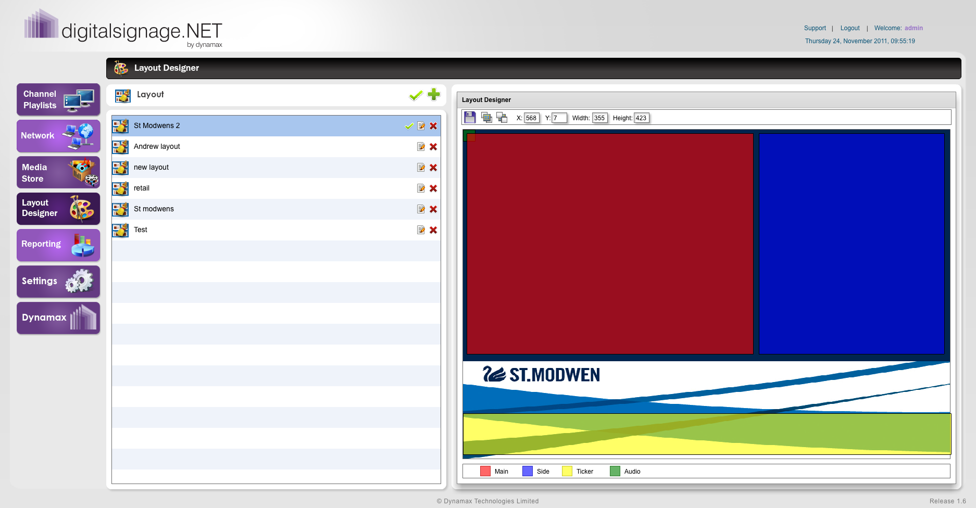
Task: Select the new layout name
Action: point(151,167)
